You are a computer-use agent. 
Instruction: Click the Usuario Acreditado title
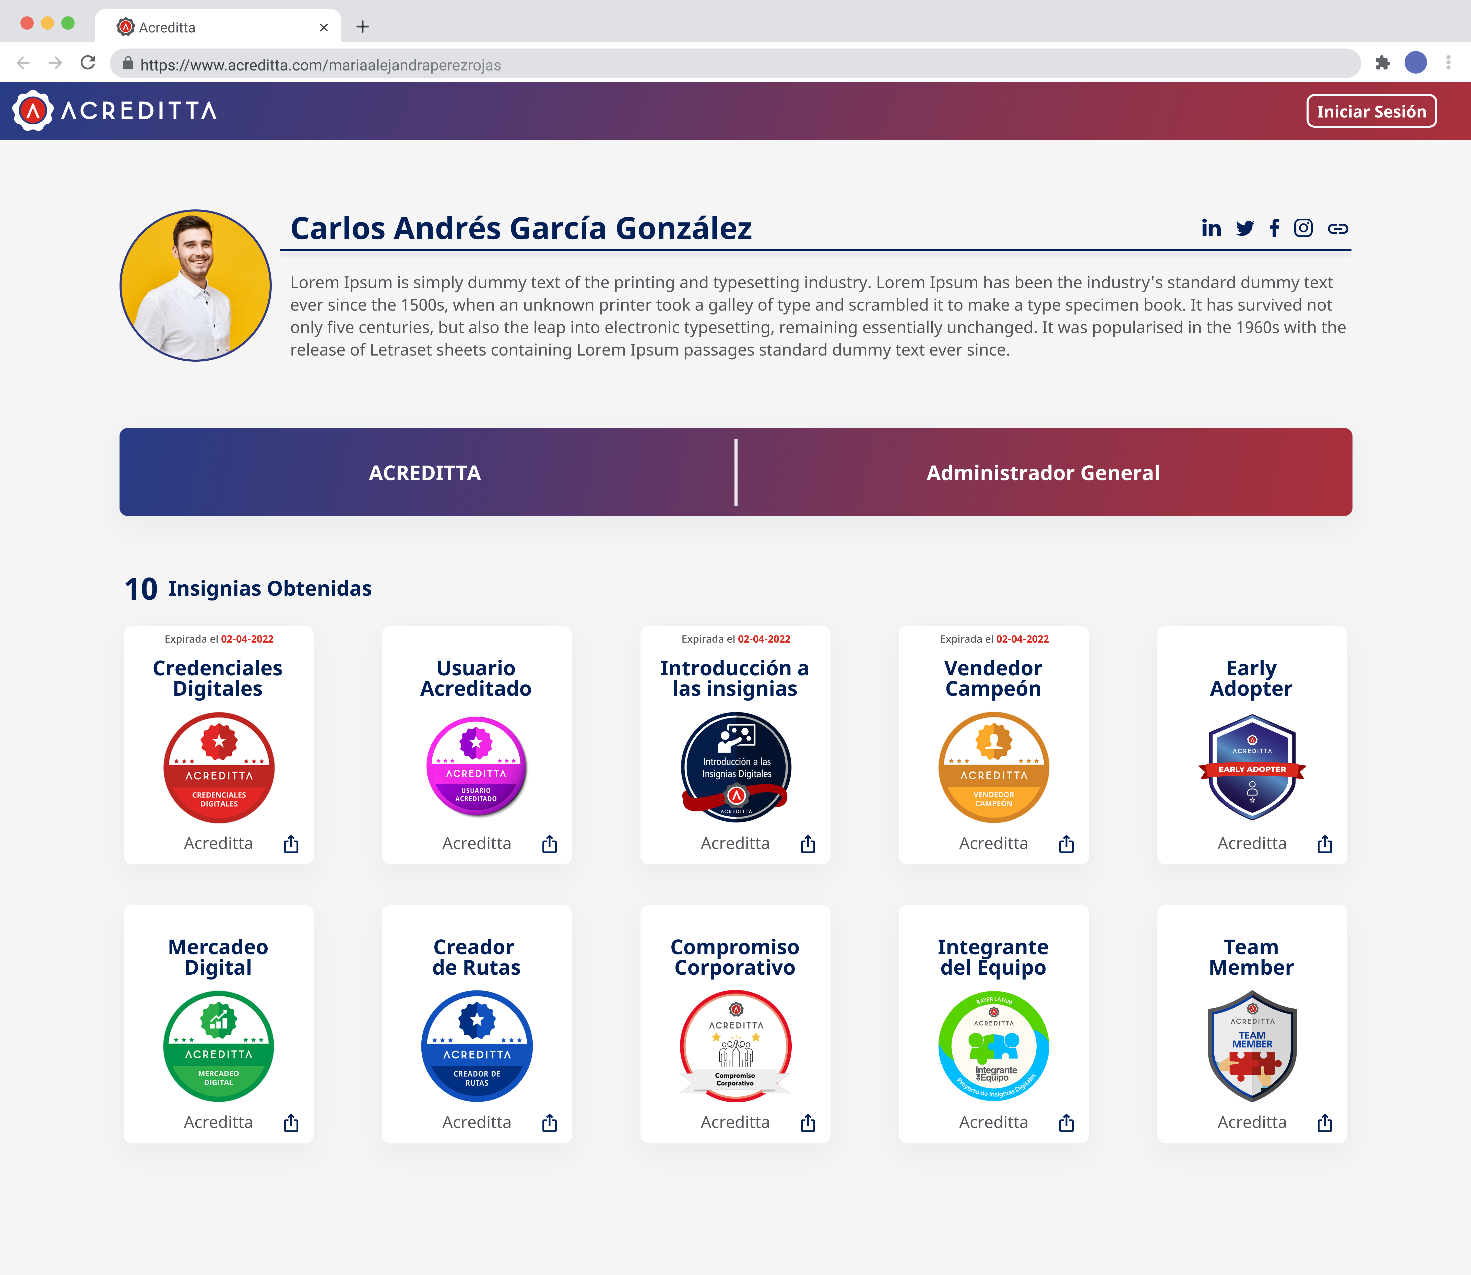[476, 678]
